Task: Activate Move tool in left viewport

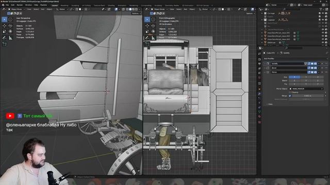Action: coord(5,26)
